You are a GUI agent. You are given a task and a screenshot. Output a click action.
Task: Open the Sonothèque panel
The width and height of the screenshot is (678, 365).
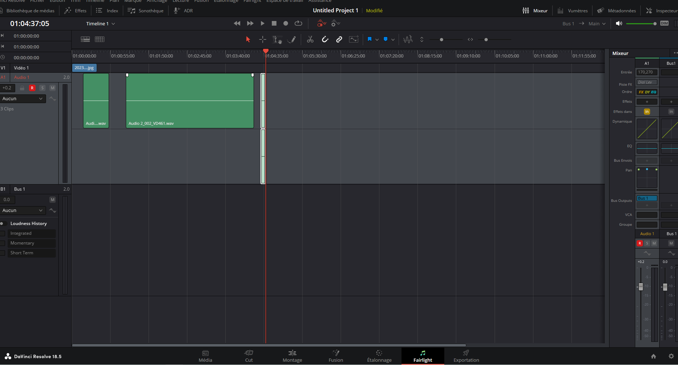[x=146, y=11]
